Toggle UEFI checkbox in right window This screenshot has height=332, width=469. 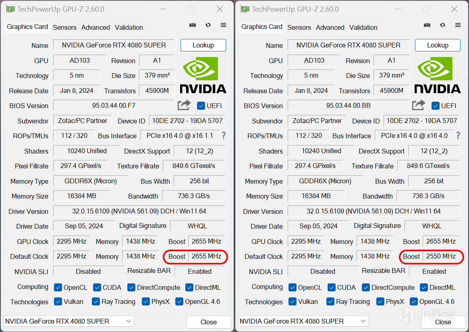(x=436, y=106)
